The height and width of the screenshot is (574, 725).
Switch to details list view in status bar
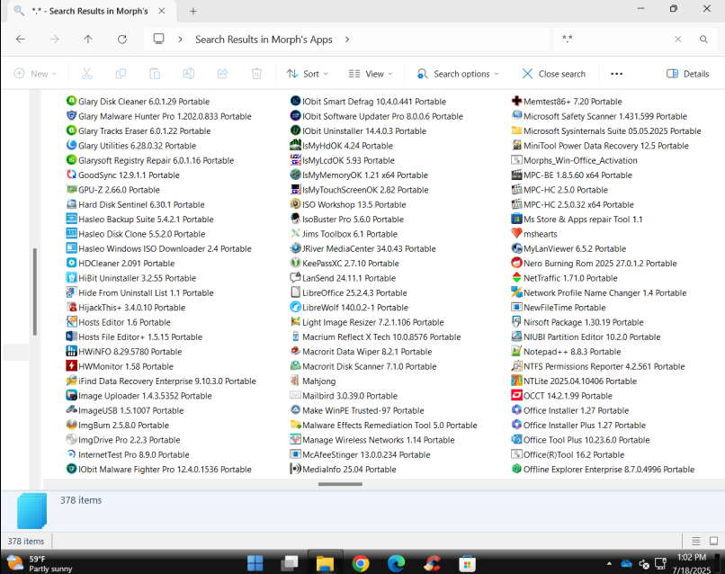[696, 541]
